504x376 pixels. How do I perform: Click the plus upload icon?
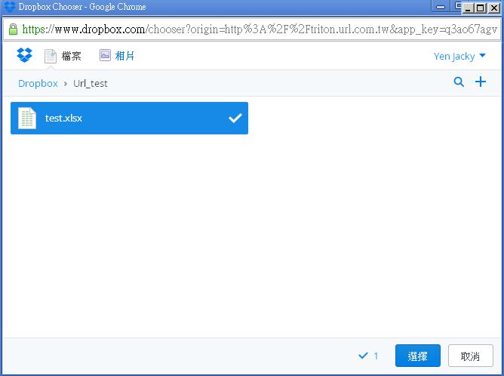(x=481, y=82)
